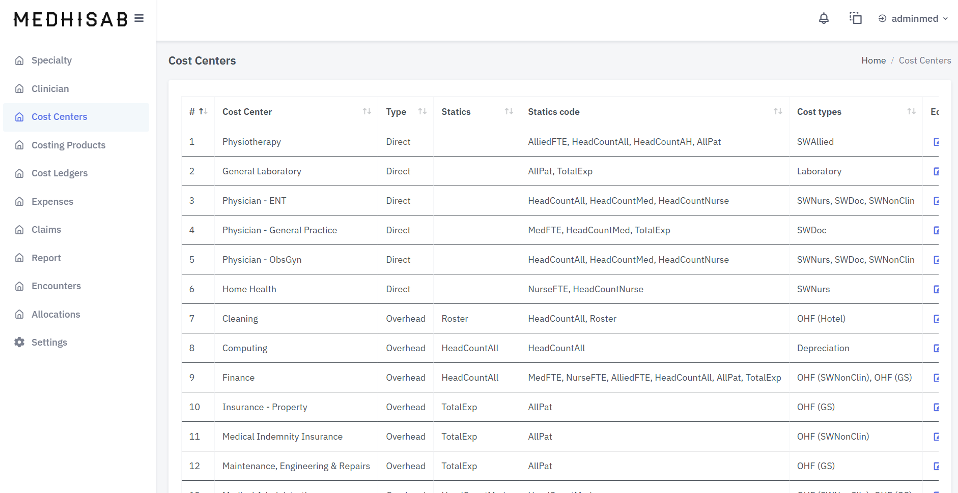Click the edit icon for Physiotherapy row

[936, 142]
